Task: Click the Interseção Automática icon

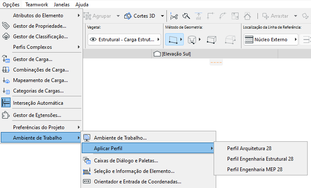Action: (6, 103)
